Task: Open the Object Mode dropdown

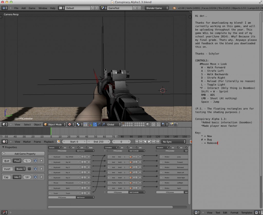Action: pyautogui.click(x=54, y=124)
